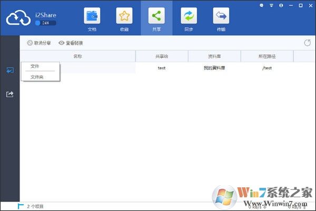The width and height of the screenshot is (316, 211).
Task: Click the '2 个项目' status text
Action: coord(35,206)
